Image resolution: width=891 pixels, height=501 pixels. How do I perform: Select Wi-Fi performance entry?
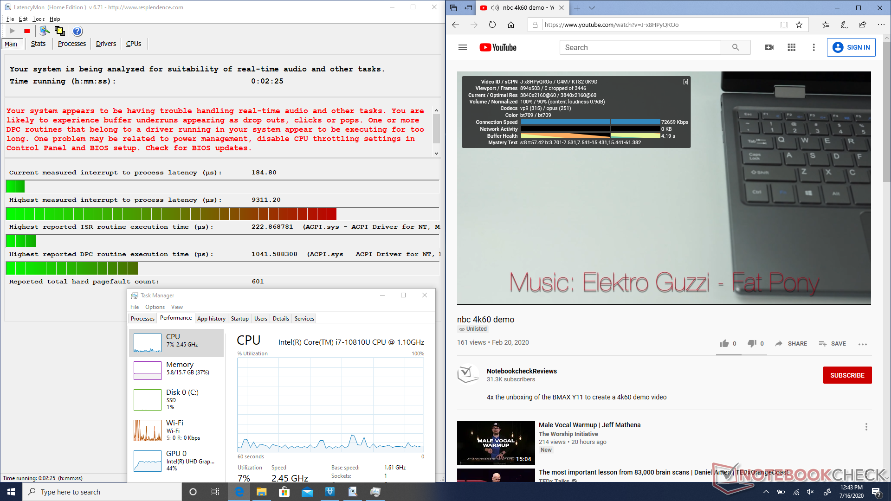(x=177, y=430)
